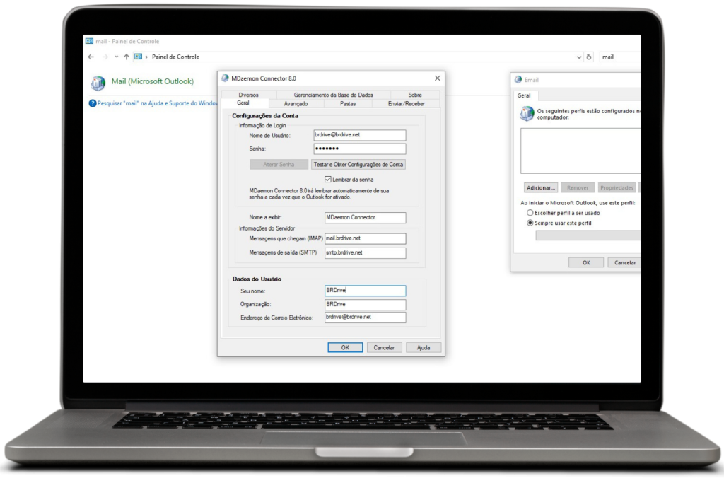Screen dimensions: 724x483
Task: Open the 'Gerenciamento da Base de Dados' tab
Action: click(334, 95)
